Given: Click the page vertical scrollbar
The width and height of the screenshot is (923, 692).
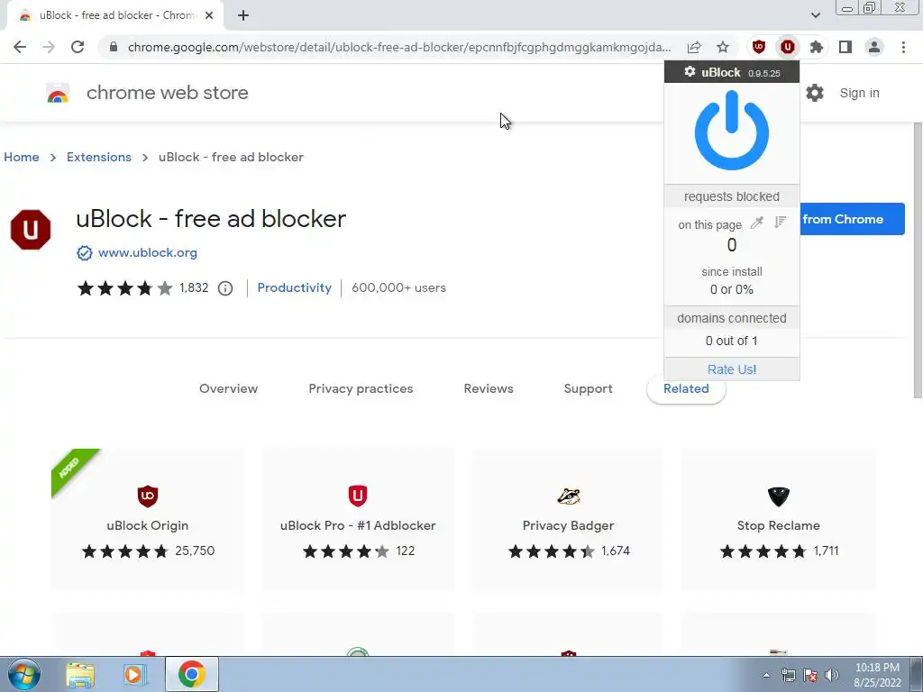Looking at the screenshot, I should (917, 260).
